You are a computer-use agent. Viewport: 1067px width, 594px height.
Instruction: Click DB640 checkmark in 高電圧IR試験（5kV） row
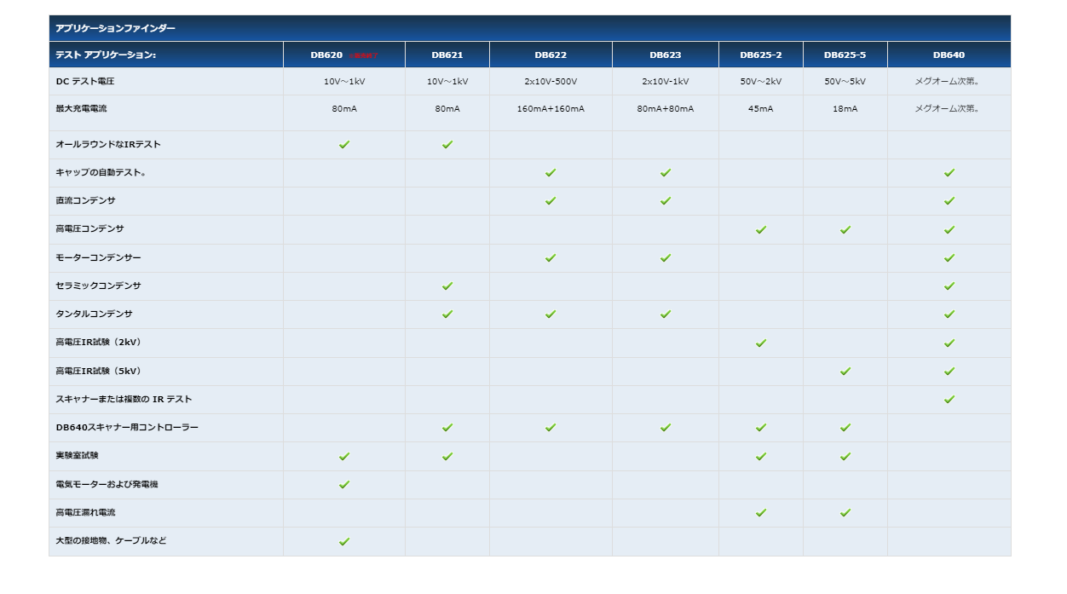click(x=949, y=372)
